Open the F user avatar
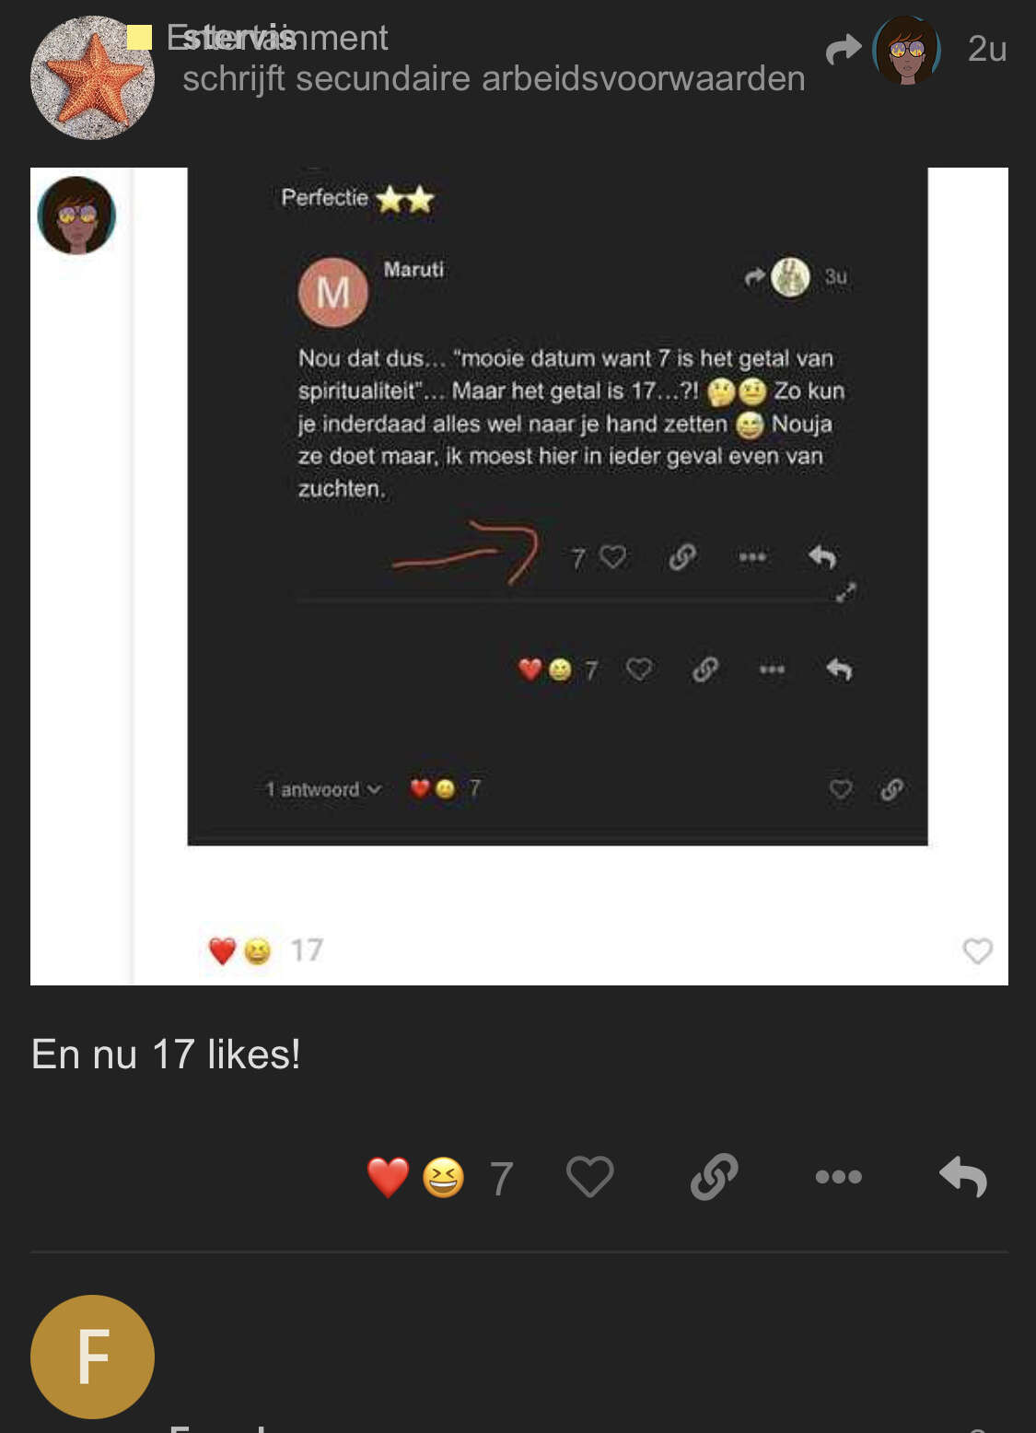1036x1433 pixels. (x=92, y=1357)
